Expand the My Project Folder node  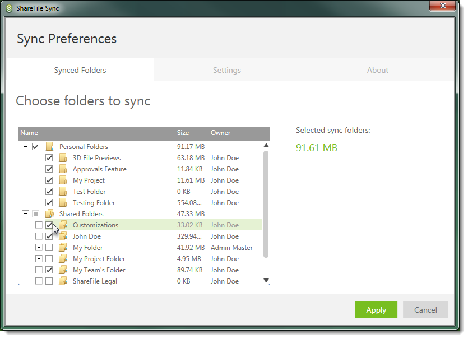pyautogui.click(x=38, y=258)
